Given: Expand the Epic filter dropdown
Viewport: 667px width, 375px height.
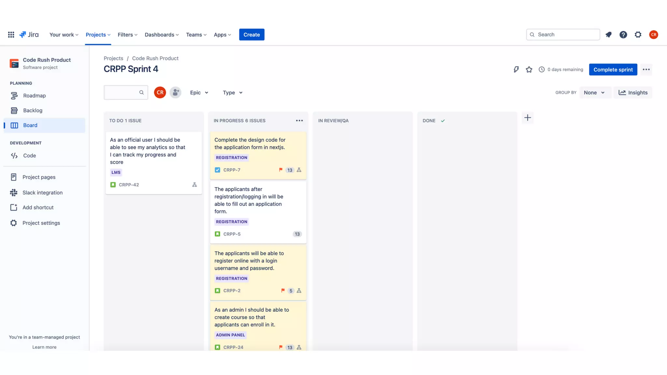Looking at the screenshot, I should 199,92.
